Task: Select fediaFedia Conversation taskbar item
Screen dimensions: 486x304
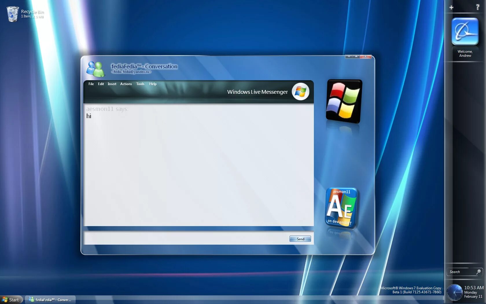Action: tap(50, 300)
